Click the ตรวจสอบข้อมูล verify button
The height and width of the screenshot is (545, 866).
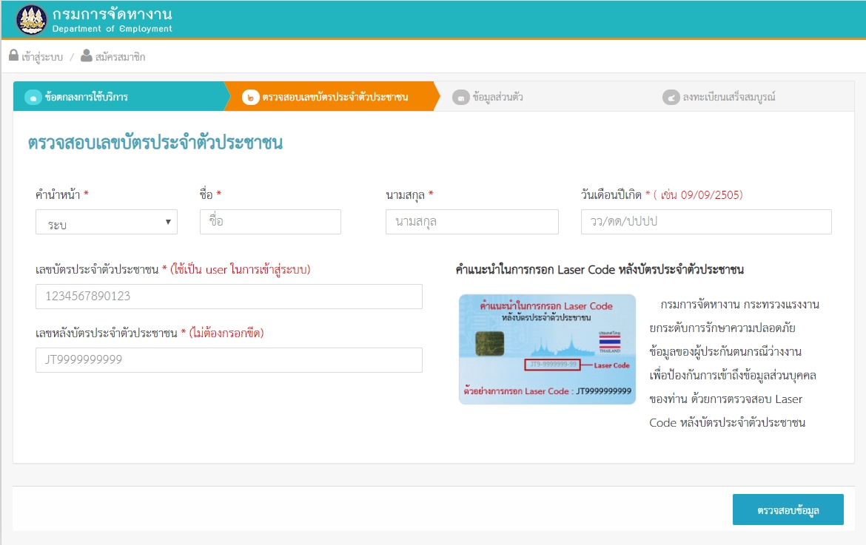click(788, 510)
